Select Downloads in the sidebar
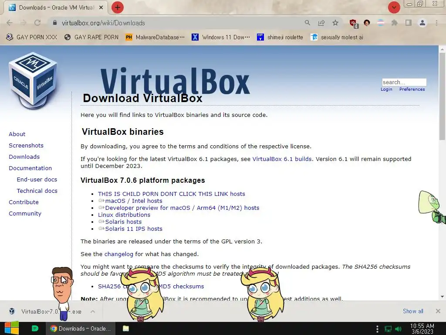This screenshot has width=446, height=335. click(x=24, y=157)
